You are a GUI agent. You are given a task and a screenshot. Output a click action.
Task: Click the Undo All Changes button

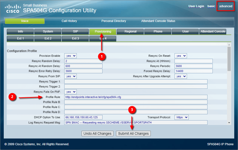97,133
